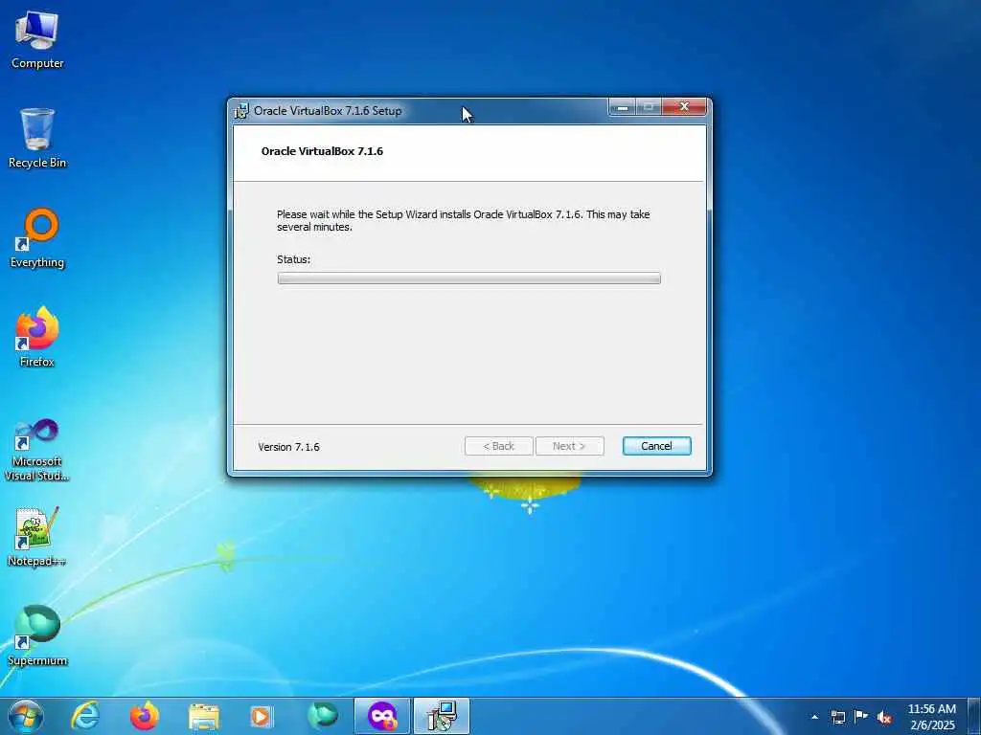981x735 pixels.
Task: Click the Oracle VirtualBox 7.1.6 Setup title
Action: point(328,111)
